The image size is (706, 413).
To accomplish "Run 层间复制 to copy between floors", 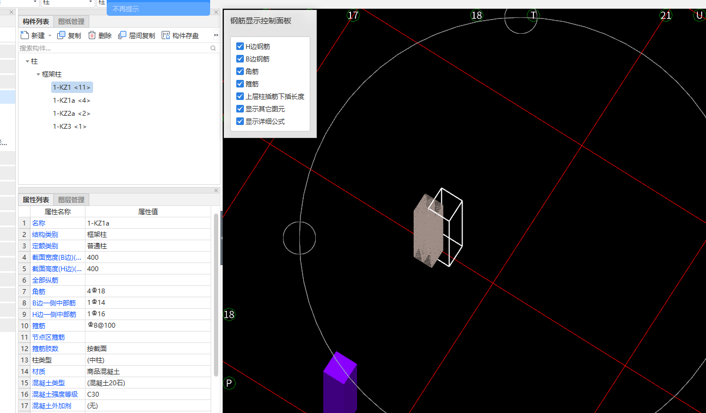I will [137, 35].
